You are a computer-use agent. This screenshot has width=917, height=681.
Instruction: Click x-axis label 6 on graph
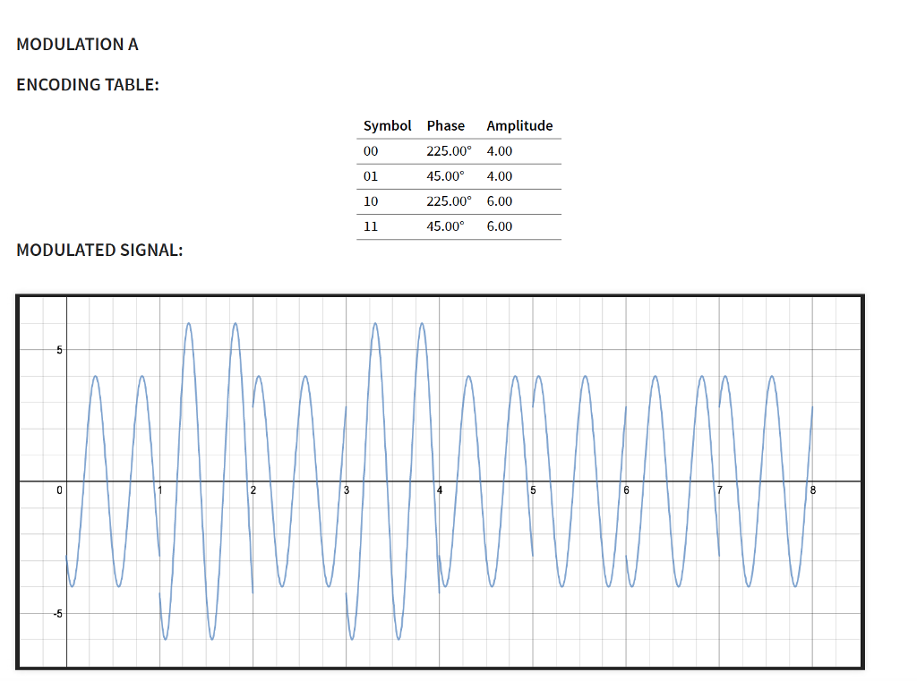626,490
